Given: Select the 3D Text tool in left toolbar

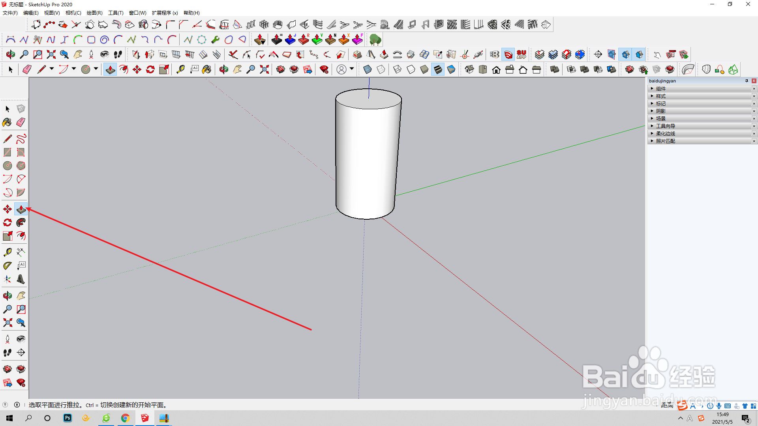Looking at the screenshot, I should [x=21, y=279].
